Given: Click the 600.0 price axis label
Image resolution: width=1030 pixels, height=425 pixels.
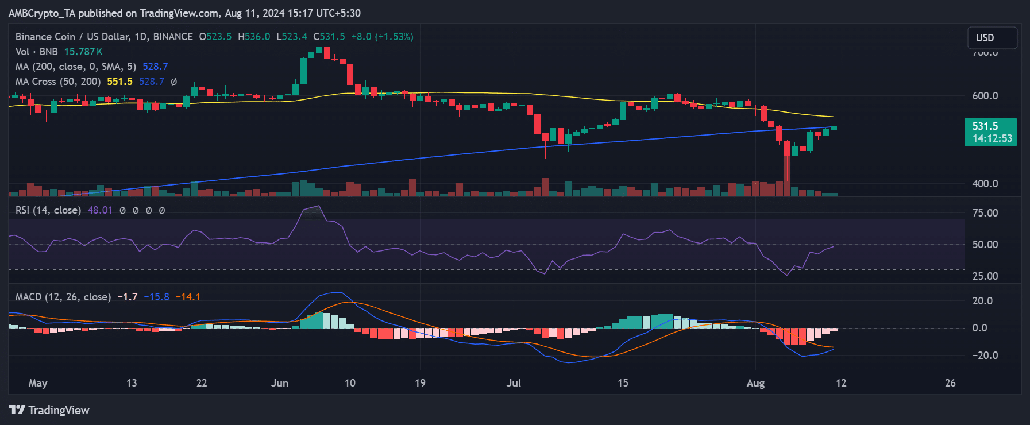Looking at the screenshot, I should click(985, 96).
